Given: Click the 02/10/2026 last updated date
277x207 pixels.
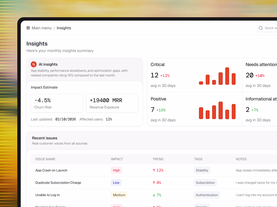Looking at the screenshot, I should click(x=65, y=119).
